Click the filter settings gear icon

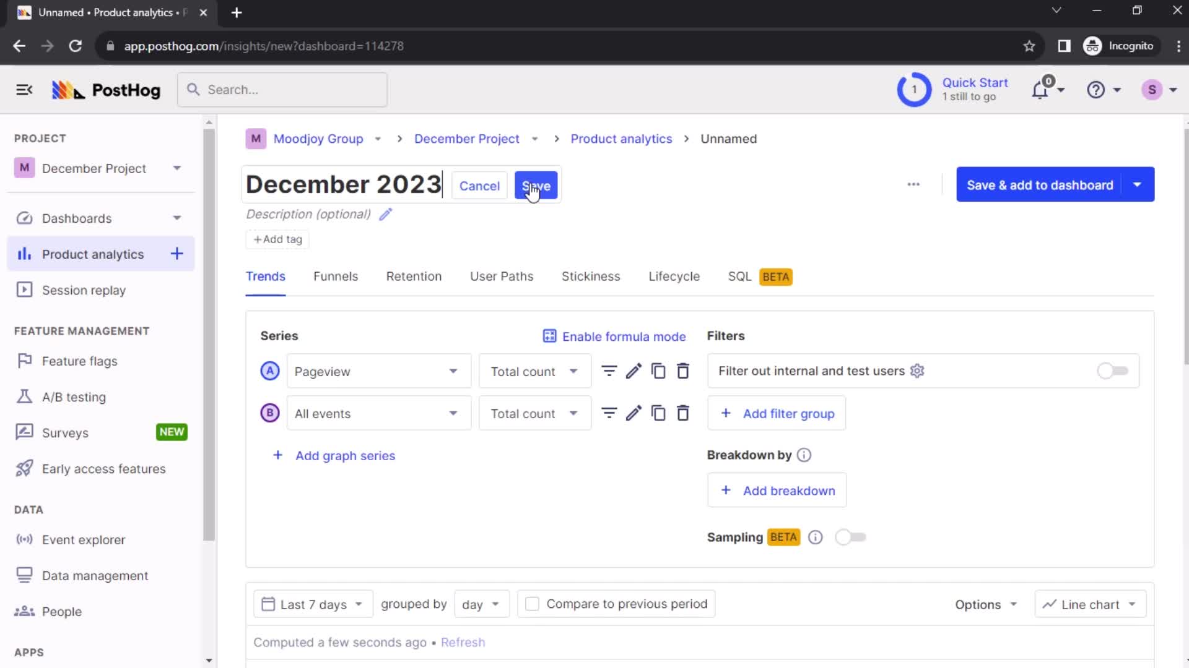click(x=919, y=370)
